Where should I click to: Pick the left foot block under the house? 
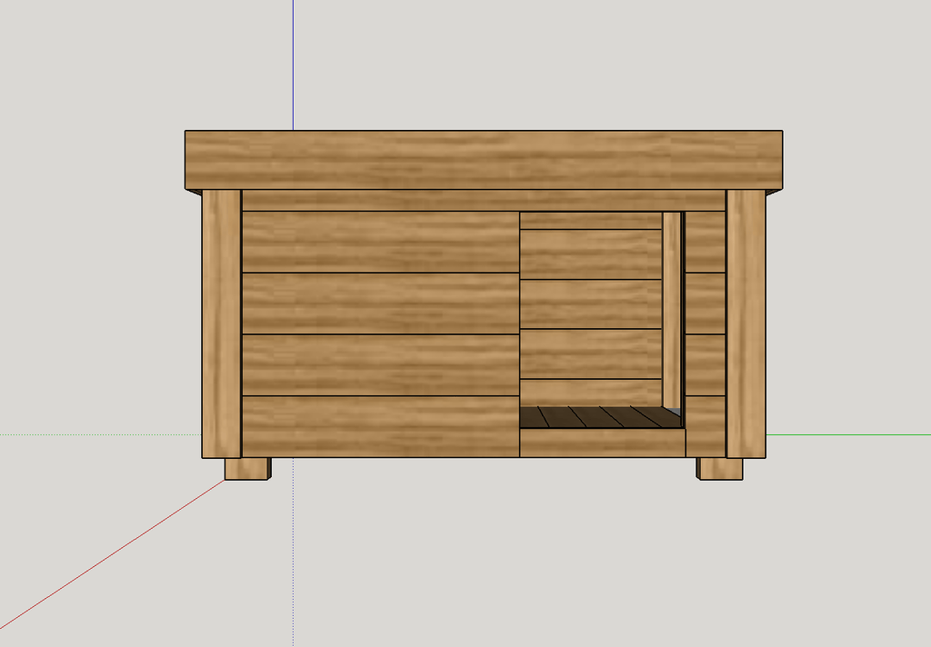tap(247, 468)
